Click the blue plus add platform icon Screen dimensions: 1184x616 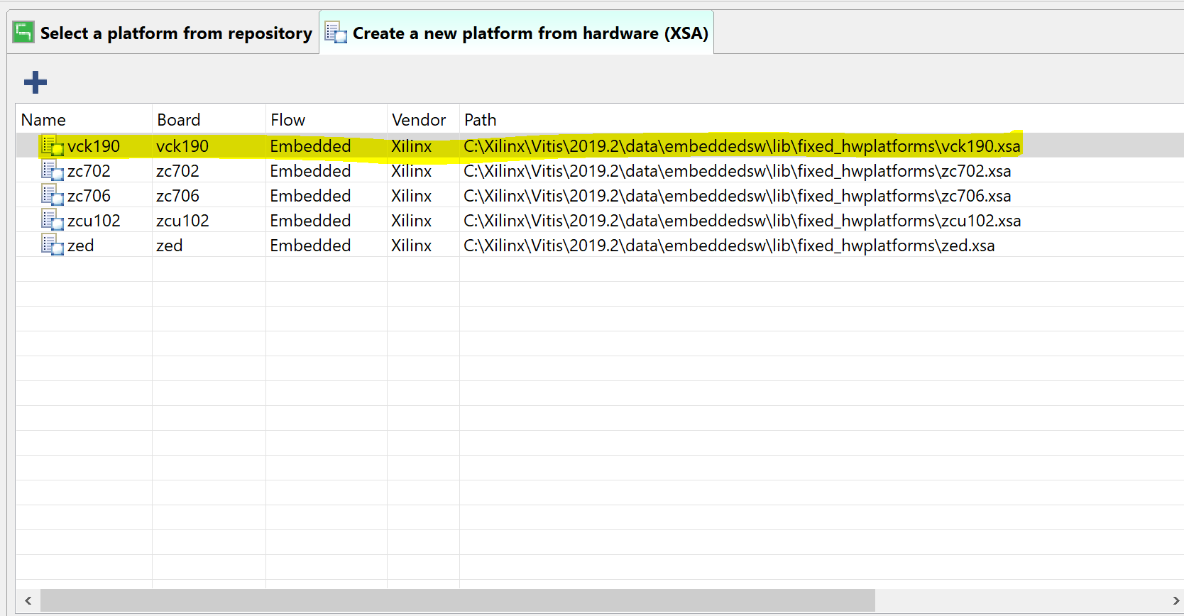(x=35, y=82)
